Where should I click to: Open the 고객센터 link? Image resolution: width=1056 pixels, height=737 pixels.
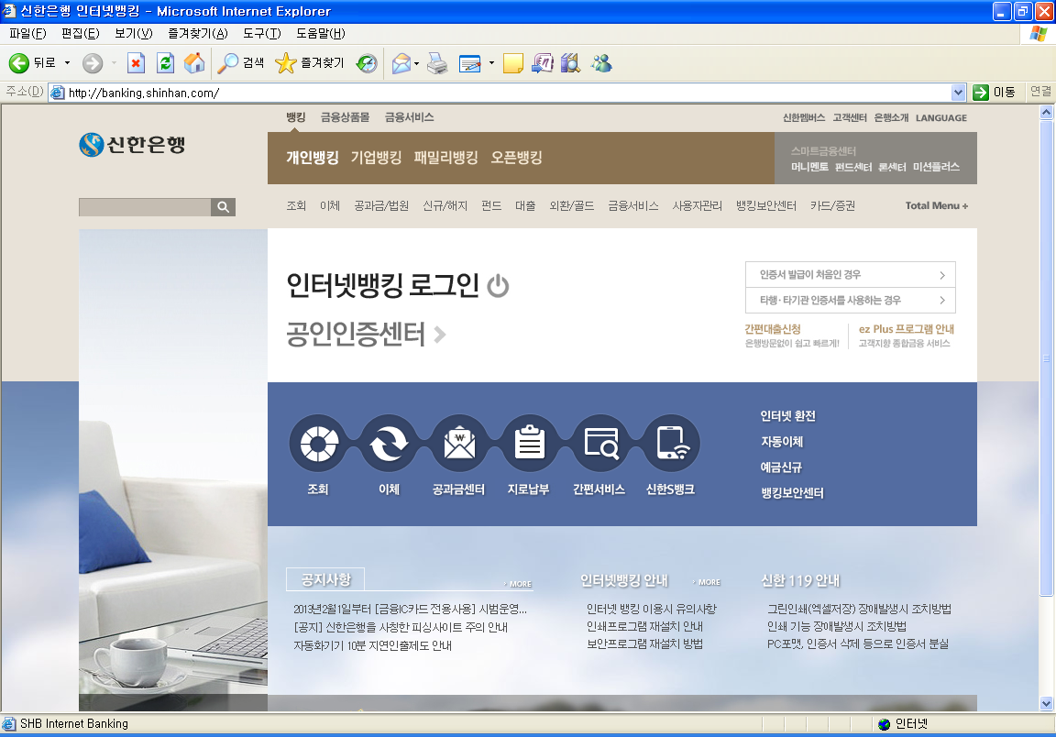[x=849, y=118]
